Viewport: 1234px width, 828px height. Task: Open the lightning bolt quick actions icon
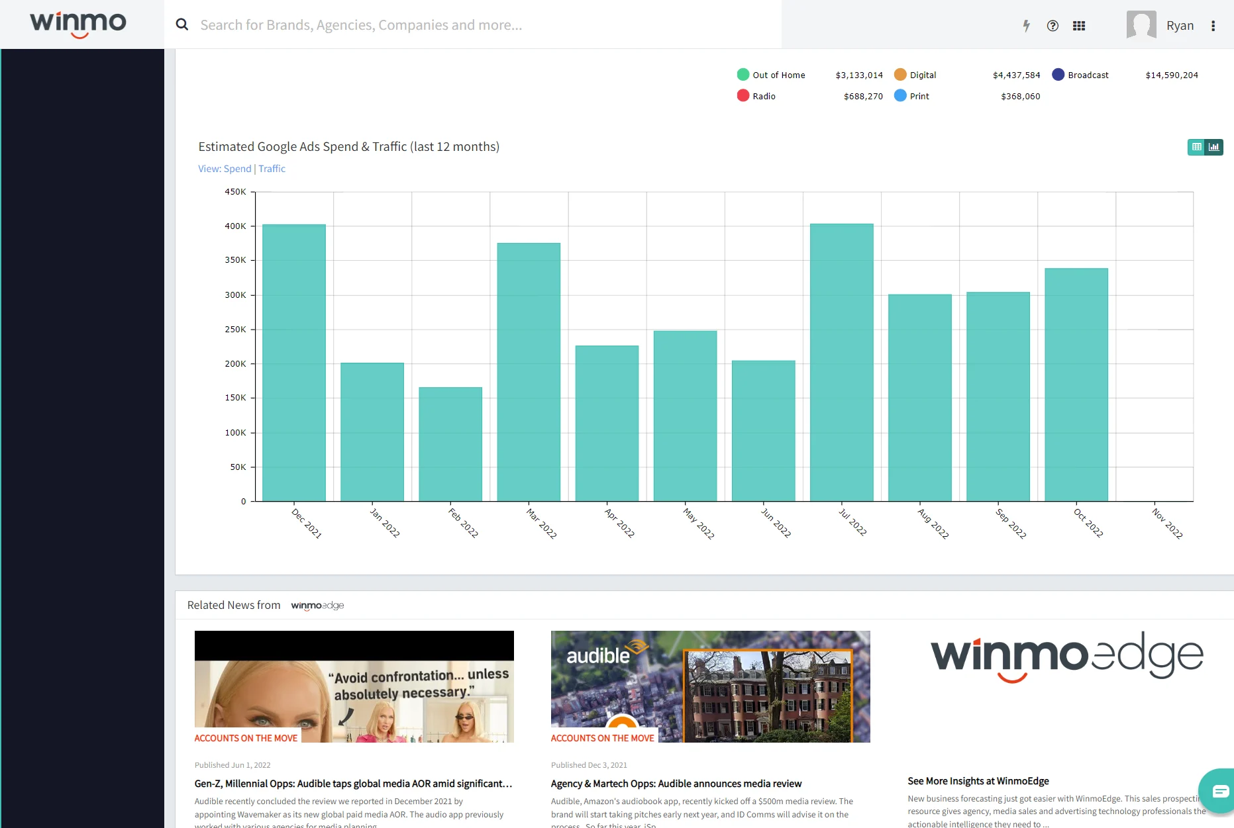pyautogui.click(x=1026, y=26)
